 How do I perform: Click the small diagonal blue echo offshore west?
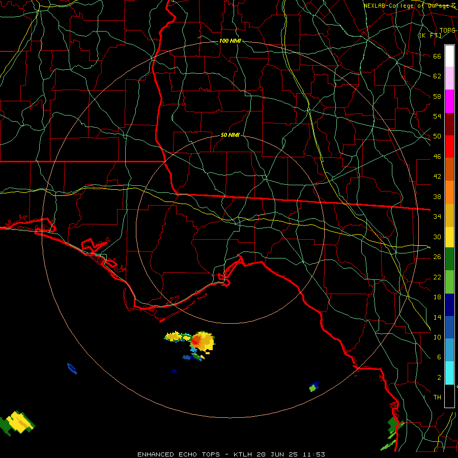(x=72, y=368)
